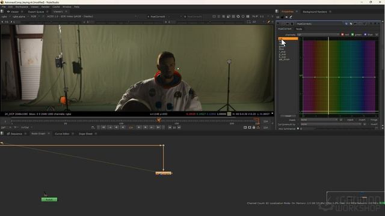
Task: Click the viewer paint pencil icon
Action: [269, 22]
